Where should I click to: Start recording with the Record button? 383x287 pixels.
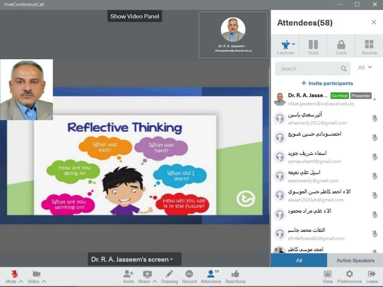(x=189, y=274)
